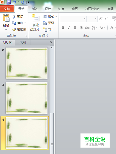Click the 剪切 (Cut) scissors button
The height and width of the screenshot is (154, 116).
[18, 17]
